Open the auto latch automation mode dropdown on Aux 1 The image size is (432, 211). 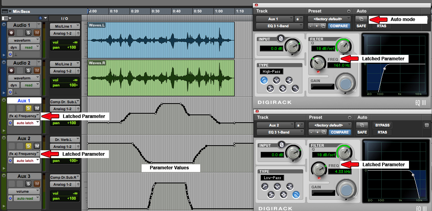[27, 123]
